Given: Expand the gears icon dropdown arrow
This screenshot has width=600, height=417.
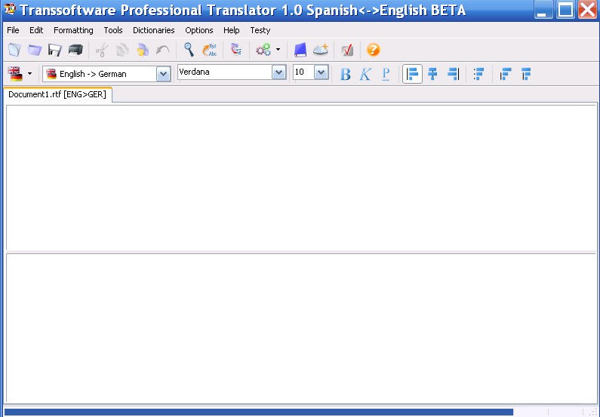Looking at the screenshot, I should pyautogui.click(x=278, y=49).
